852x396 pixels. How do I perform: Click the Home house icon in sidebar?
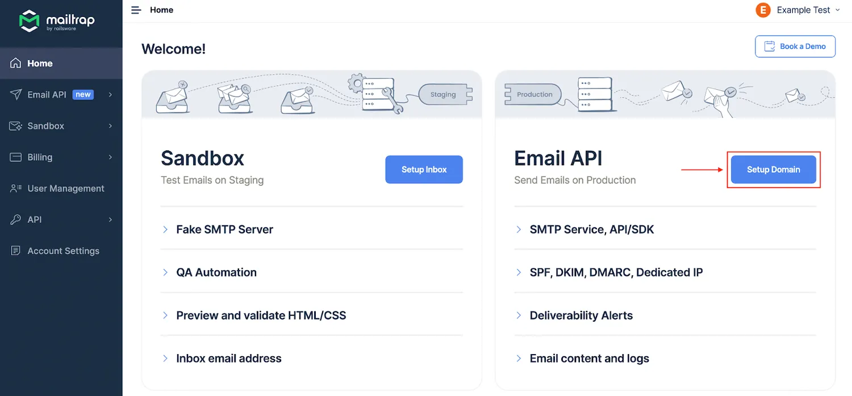[x=16, y=63]
